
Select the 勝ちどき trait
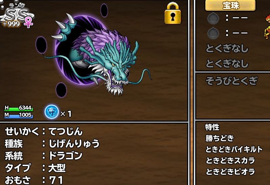point(220,138)
